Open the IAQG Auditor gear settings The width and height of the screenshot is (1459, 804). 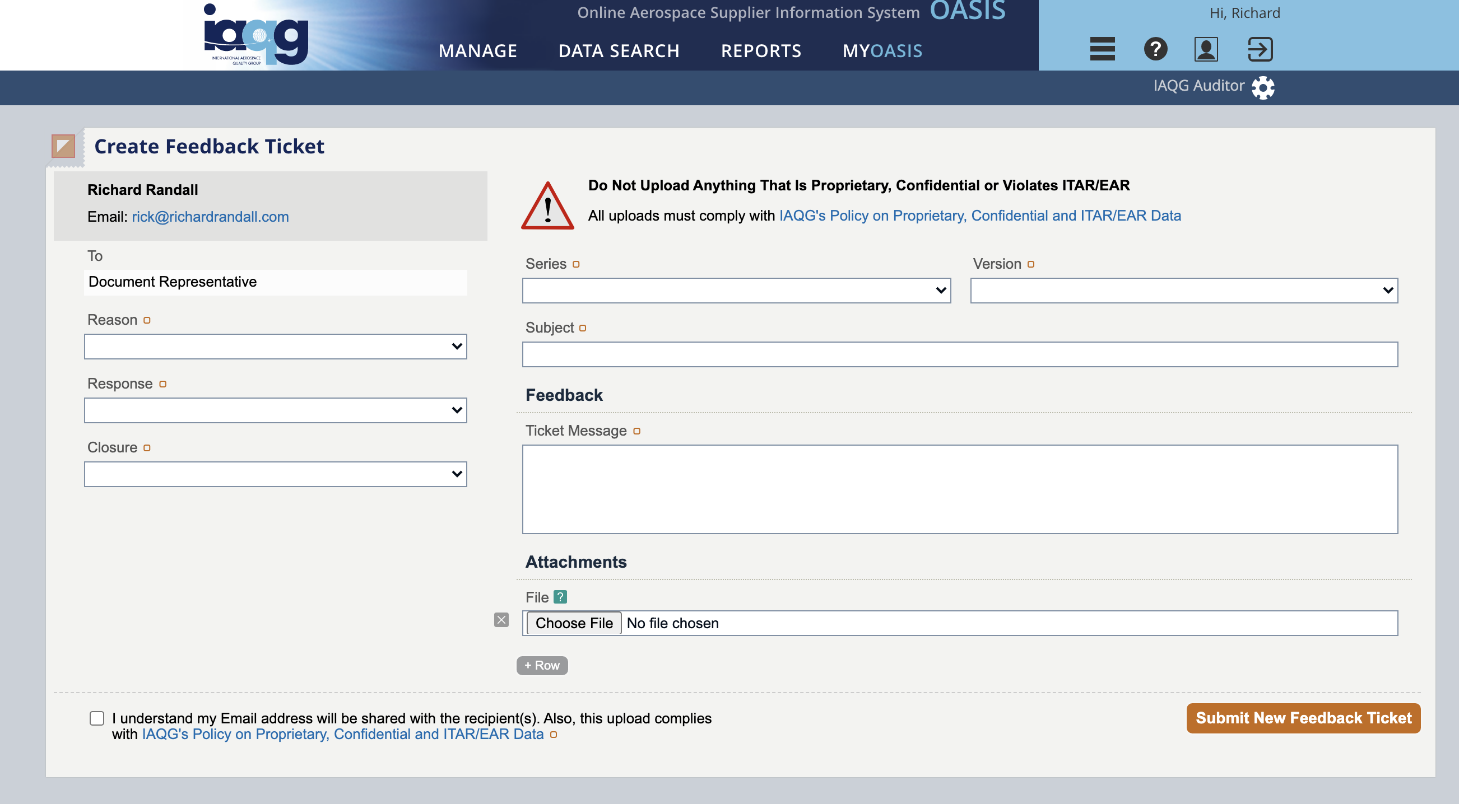click(x=1263, y=87)
